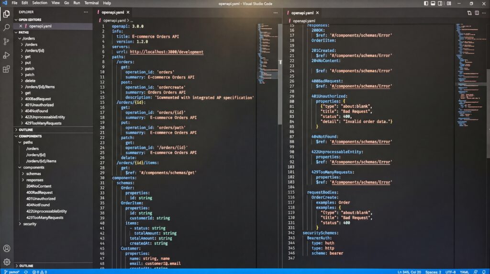Select 204NoContent in COMPONENTS tree
Viewport: 490px width, 274px height.
click(x=39, y=186)
